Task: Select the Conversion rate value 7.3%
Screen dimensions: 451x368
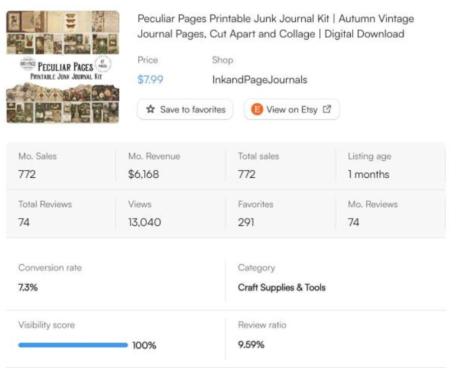Action: point(28,287)
